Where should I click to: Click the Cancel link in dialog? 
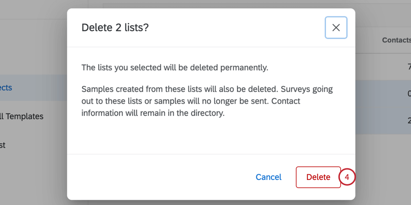(268, 177)
